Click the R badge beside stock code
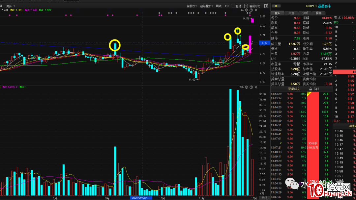Screen dimensions: 356x200 coord(276,6)
